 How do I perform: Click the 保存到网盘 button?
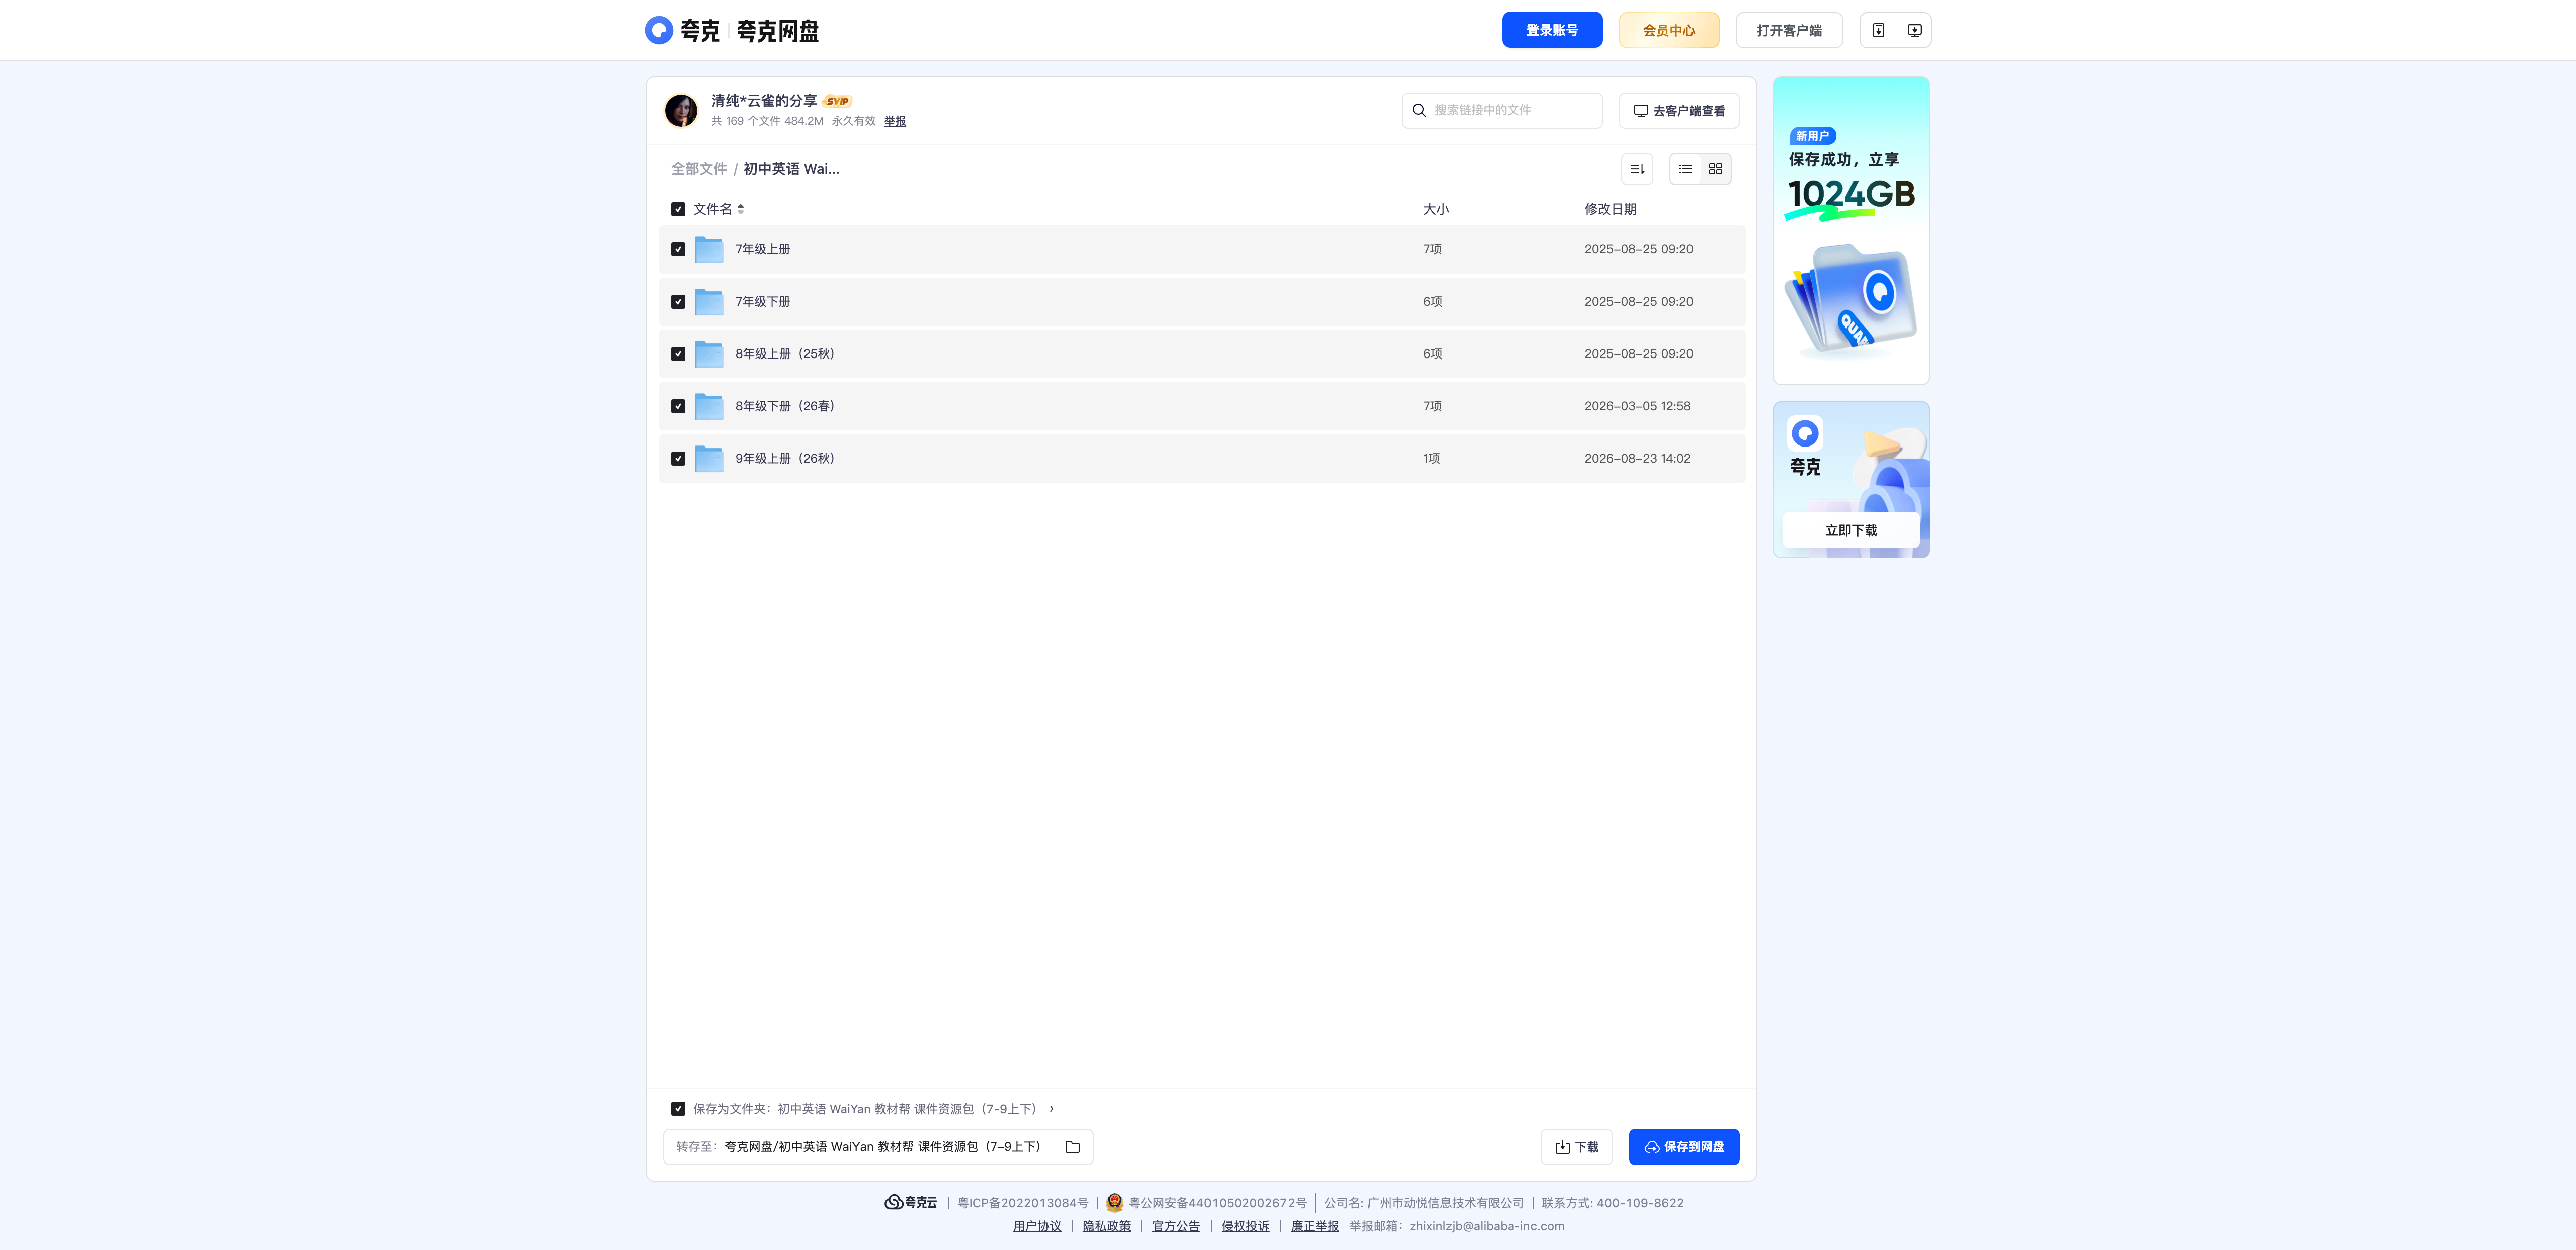click(1684, 1147)
